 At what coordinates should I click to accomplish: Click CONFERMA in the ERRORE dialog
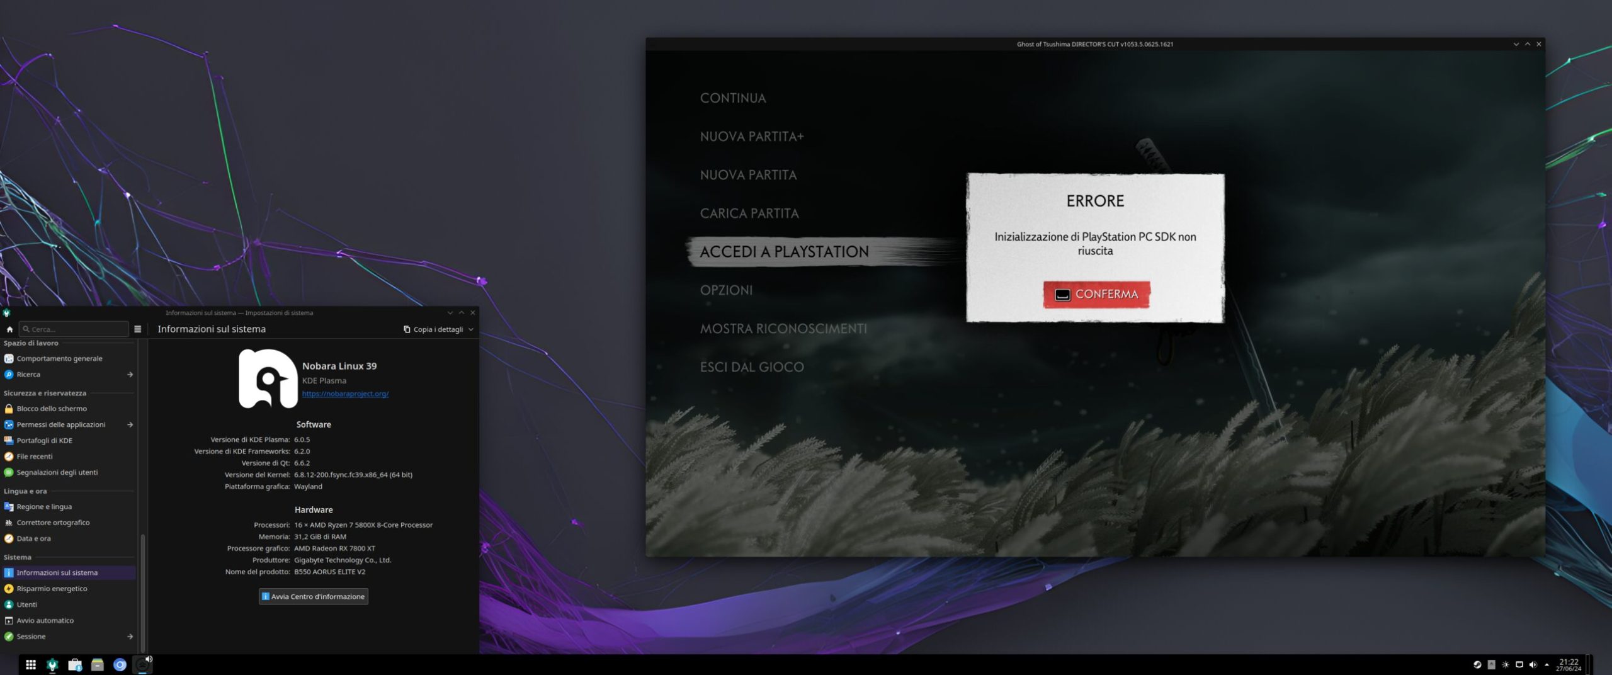pyautogui.click(x=1096, y=295)
